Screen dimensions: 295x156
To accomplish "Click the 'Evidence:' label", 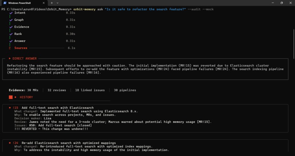I will (x=17, y=90).
